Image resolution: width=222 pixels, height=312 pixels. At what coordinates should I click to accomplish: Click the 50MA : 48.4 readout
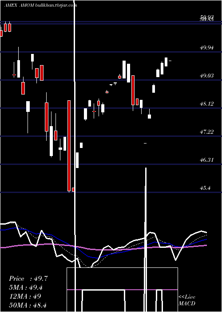(28, 305)
